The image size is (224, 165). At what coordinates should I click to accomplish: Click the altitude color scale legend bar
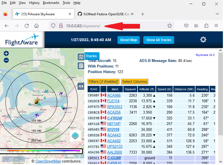[41, 151]
